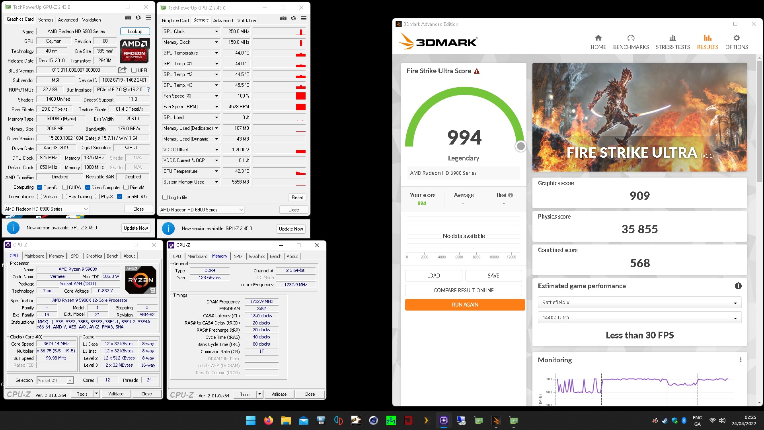This screenshot has height=430, width=764.
Task: Open GPU selector dropdown in Sensors window
Action: pyautogui.click(x=201, y=210)
